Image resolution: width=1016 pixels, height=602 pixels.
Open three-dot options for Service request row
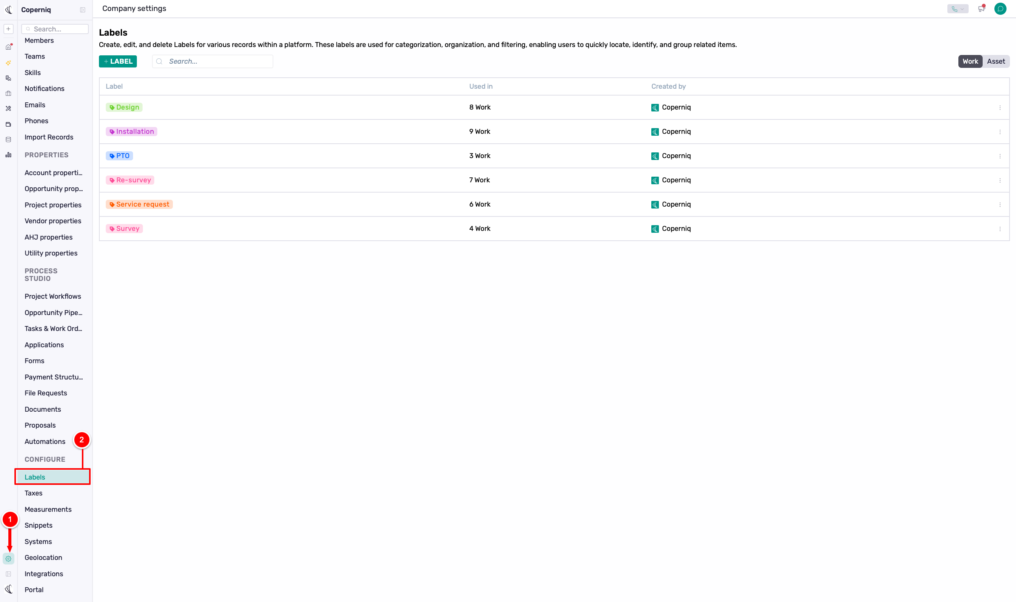pyautogui.click(x=1000, y=205)
